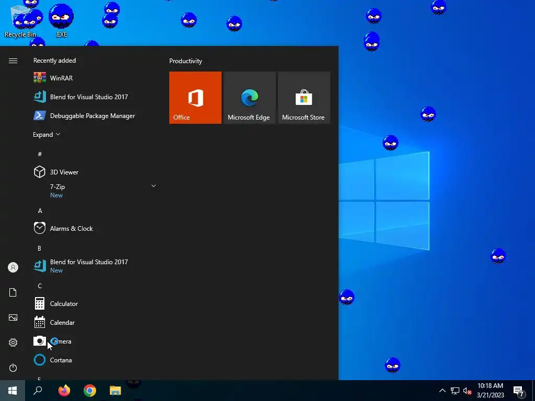Open Calendar app

pos(95,322)
